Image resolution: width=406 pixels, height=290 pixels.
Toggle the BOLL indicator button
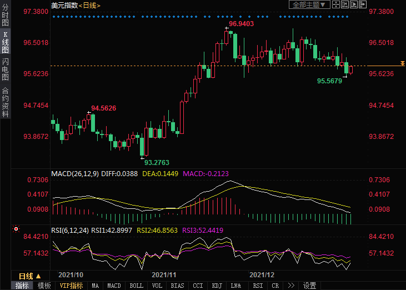[136, 286]
